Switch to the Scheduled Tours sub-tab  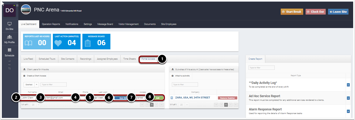(47, 59)
